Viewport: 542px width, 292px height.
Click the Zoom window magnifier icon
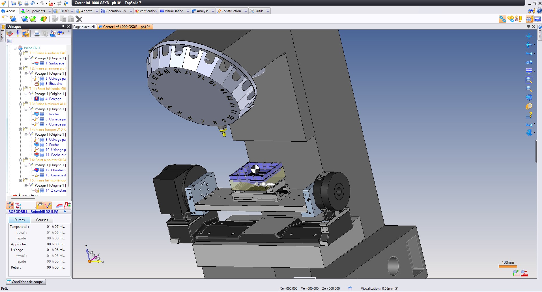point(529,80)
